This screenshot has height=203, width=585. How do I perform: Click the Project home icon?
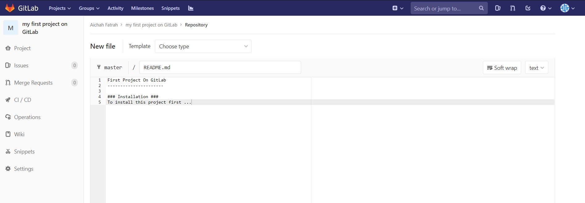click(8, 48)
